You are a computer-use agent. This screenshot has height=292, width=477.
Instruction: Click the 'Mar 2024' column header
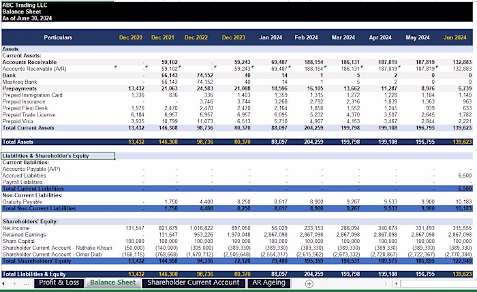(343, 37)
